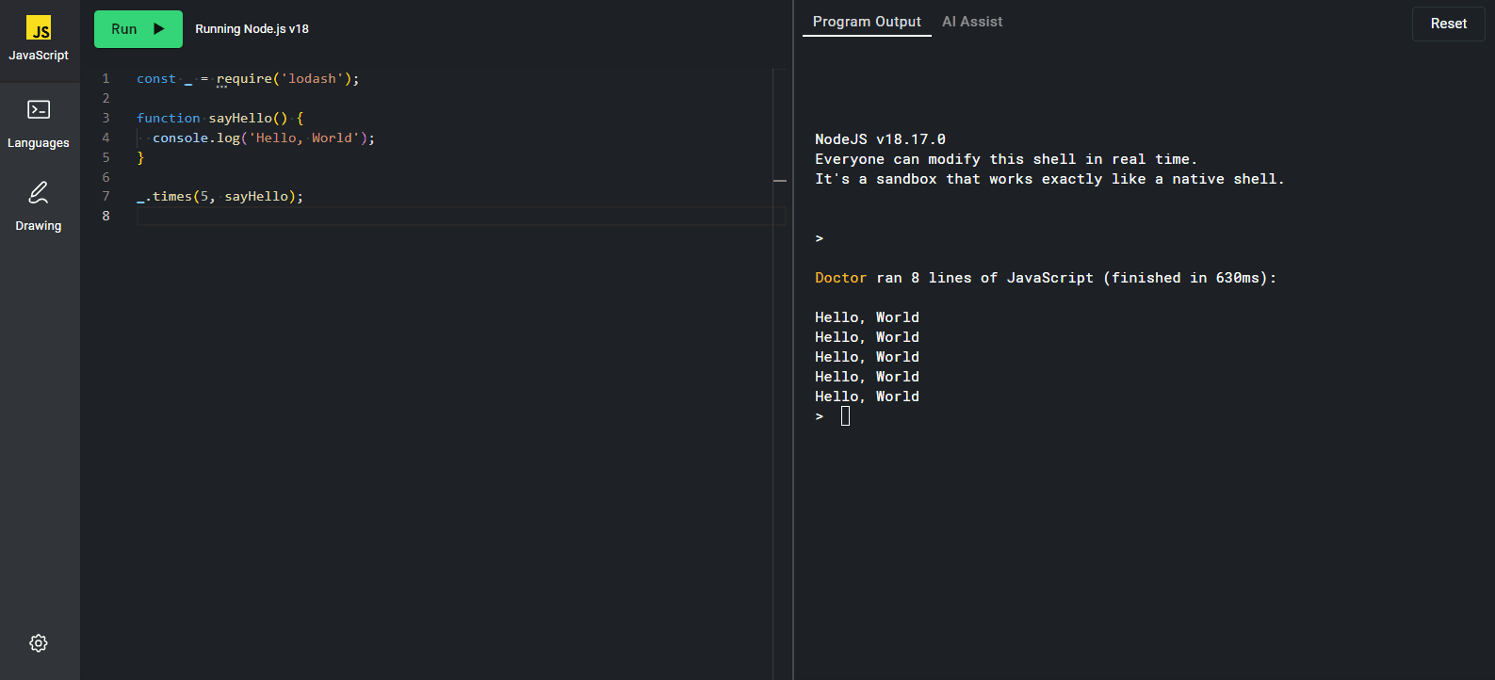Click the play triangle on Run button
This screenshot has width=1495, height=680.
pyautogui.click(x=159, y=29)
